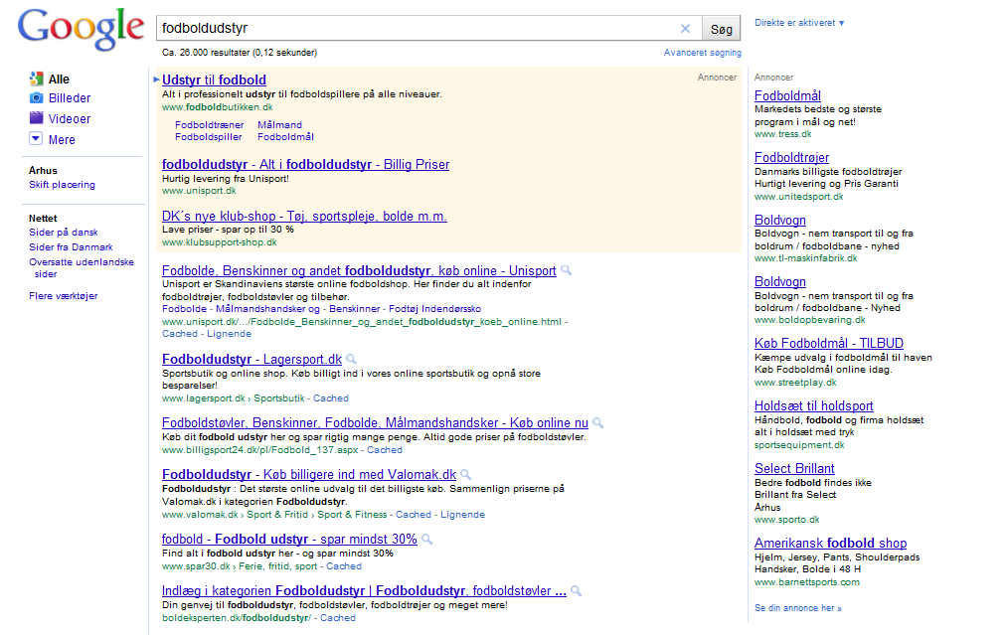This screenshot has width=1007, height=635.
Task: Click the Fodbolde sublink under Unisport
Action: click(184, 309)
